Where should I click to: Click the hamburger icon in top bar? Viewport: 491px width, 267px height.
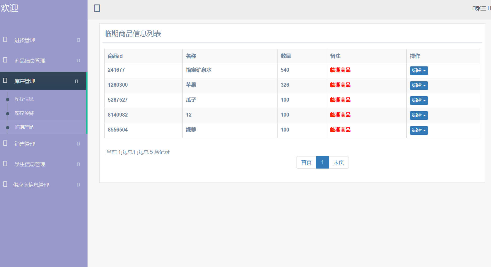(97, 8)
